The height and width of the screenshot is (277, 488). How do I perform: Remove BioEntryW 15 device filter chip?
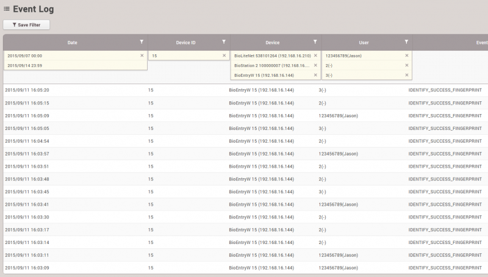point(315,75)
